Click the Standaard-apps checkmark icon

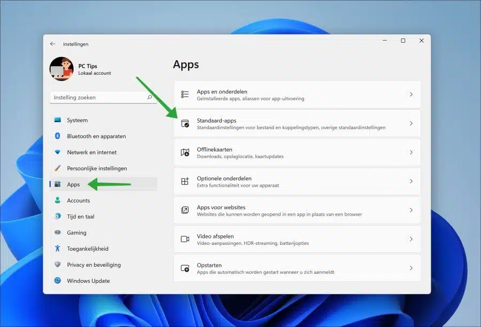pos(185,123)
